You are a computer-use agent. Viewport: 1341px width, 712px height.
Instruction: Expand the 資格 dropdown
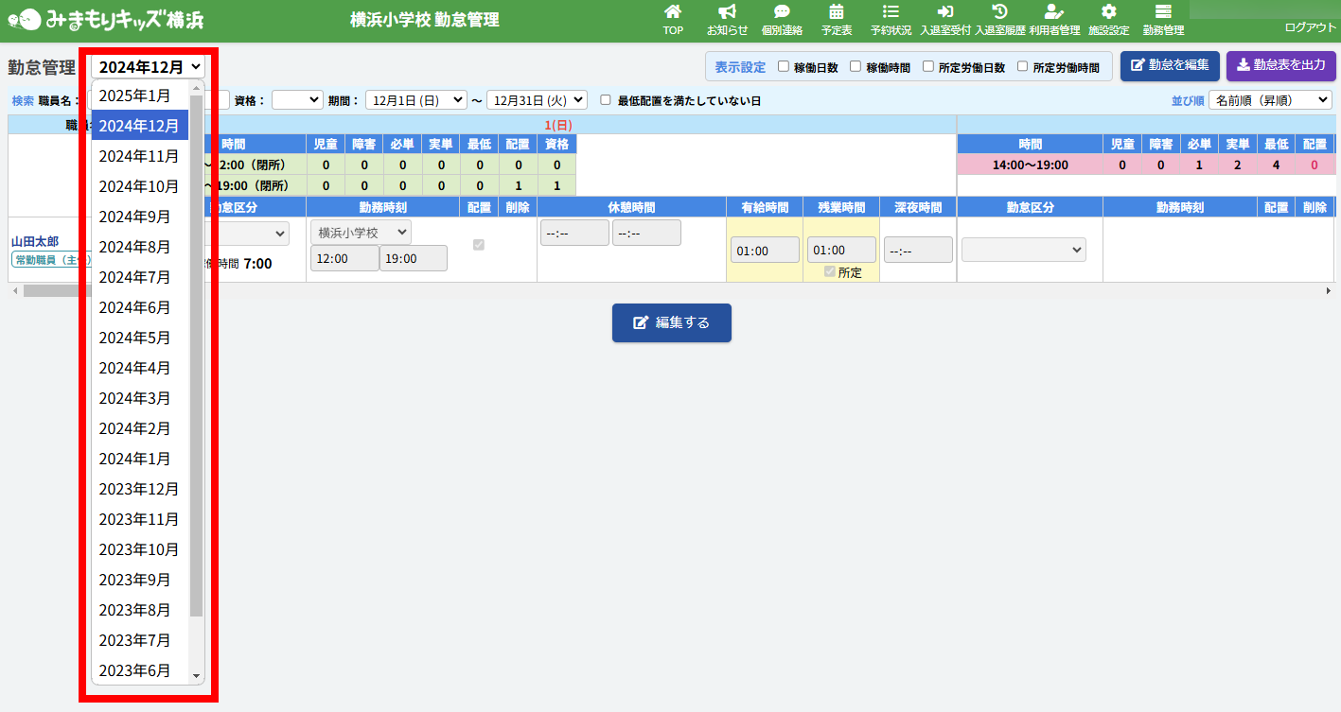click(297, 99)
